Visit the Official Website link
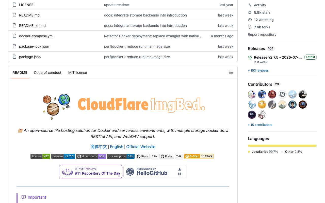Viewport: 325px width, 203px height. [141, 147]
